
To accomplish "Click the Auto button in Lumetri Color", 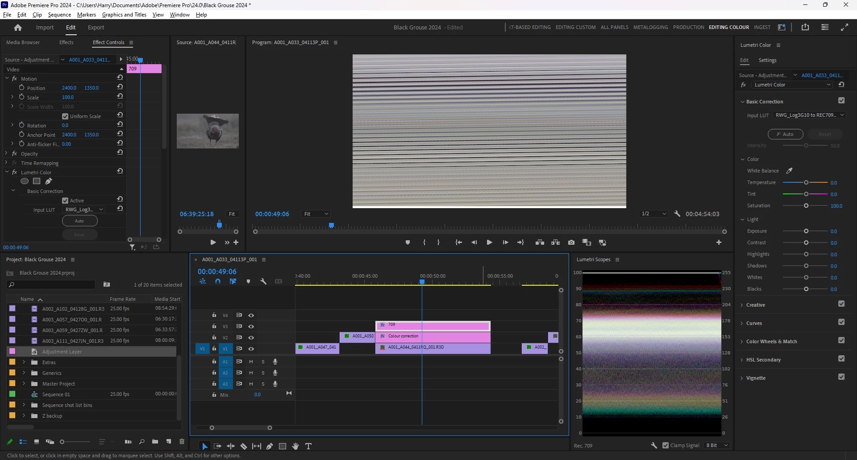I will point(785,134).
